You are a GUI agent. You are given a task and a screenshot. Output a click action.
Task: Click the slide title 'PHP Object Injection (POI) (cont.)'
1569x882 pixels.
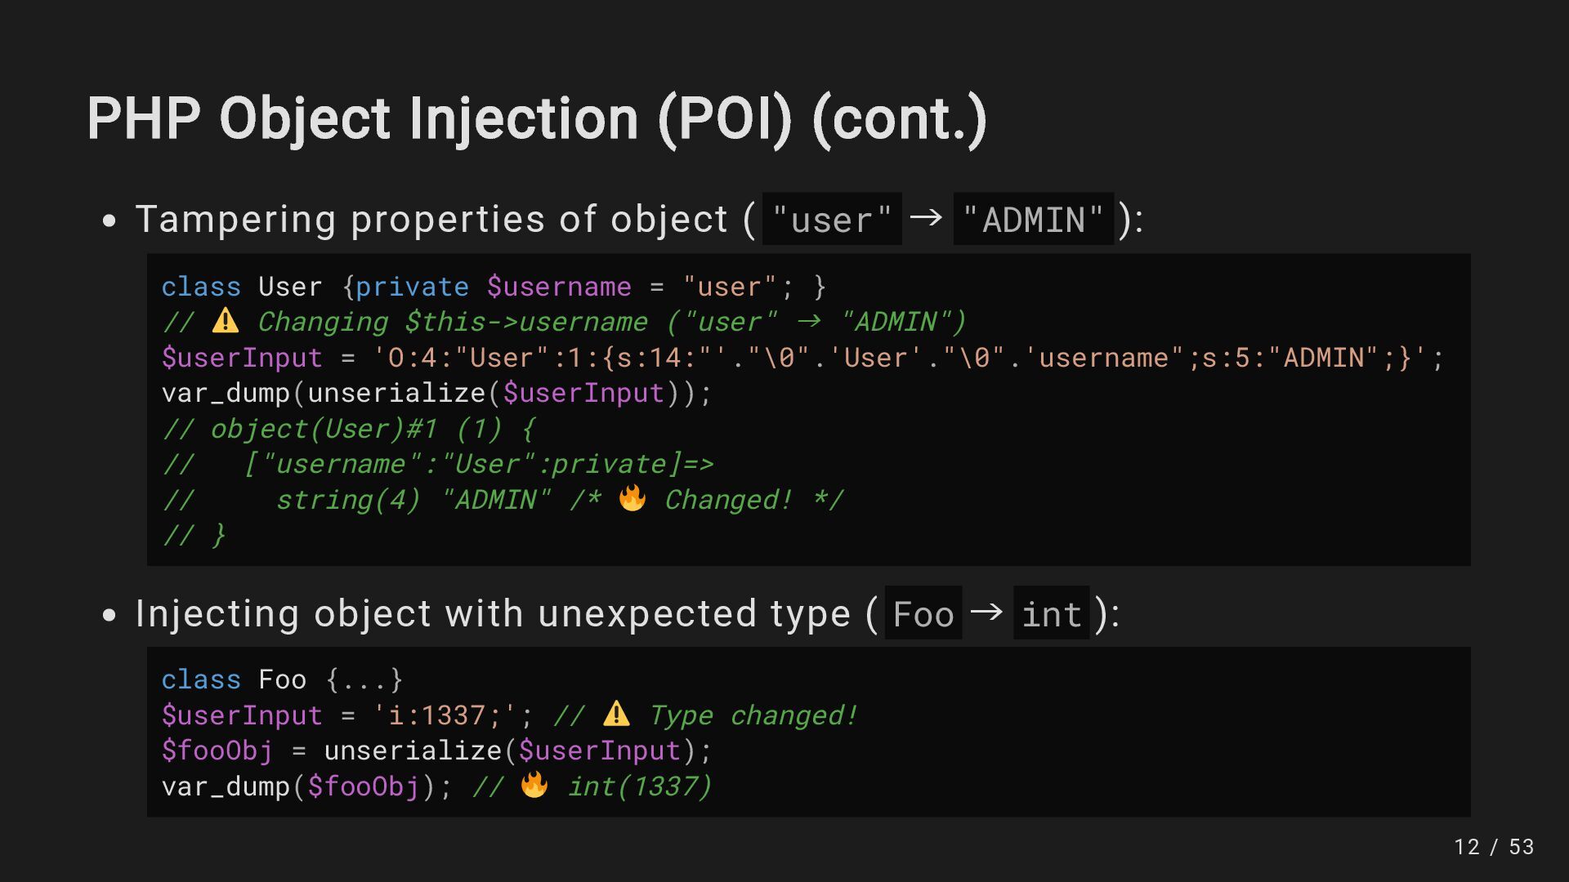click(x=537, y=119)
